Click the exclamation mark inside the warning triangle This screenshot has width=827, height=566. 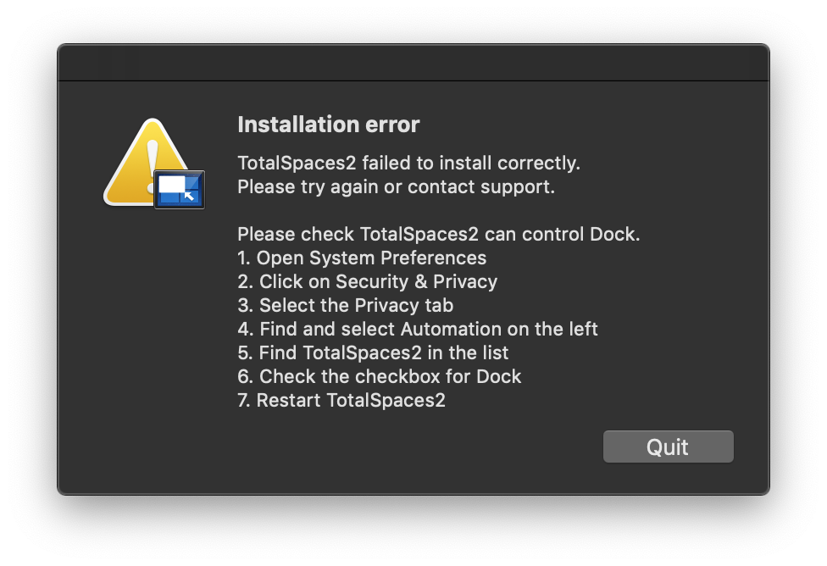[x=151, y=161]
